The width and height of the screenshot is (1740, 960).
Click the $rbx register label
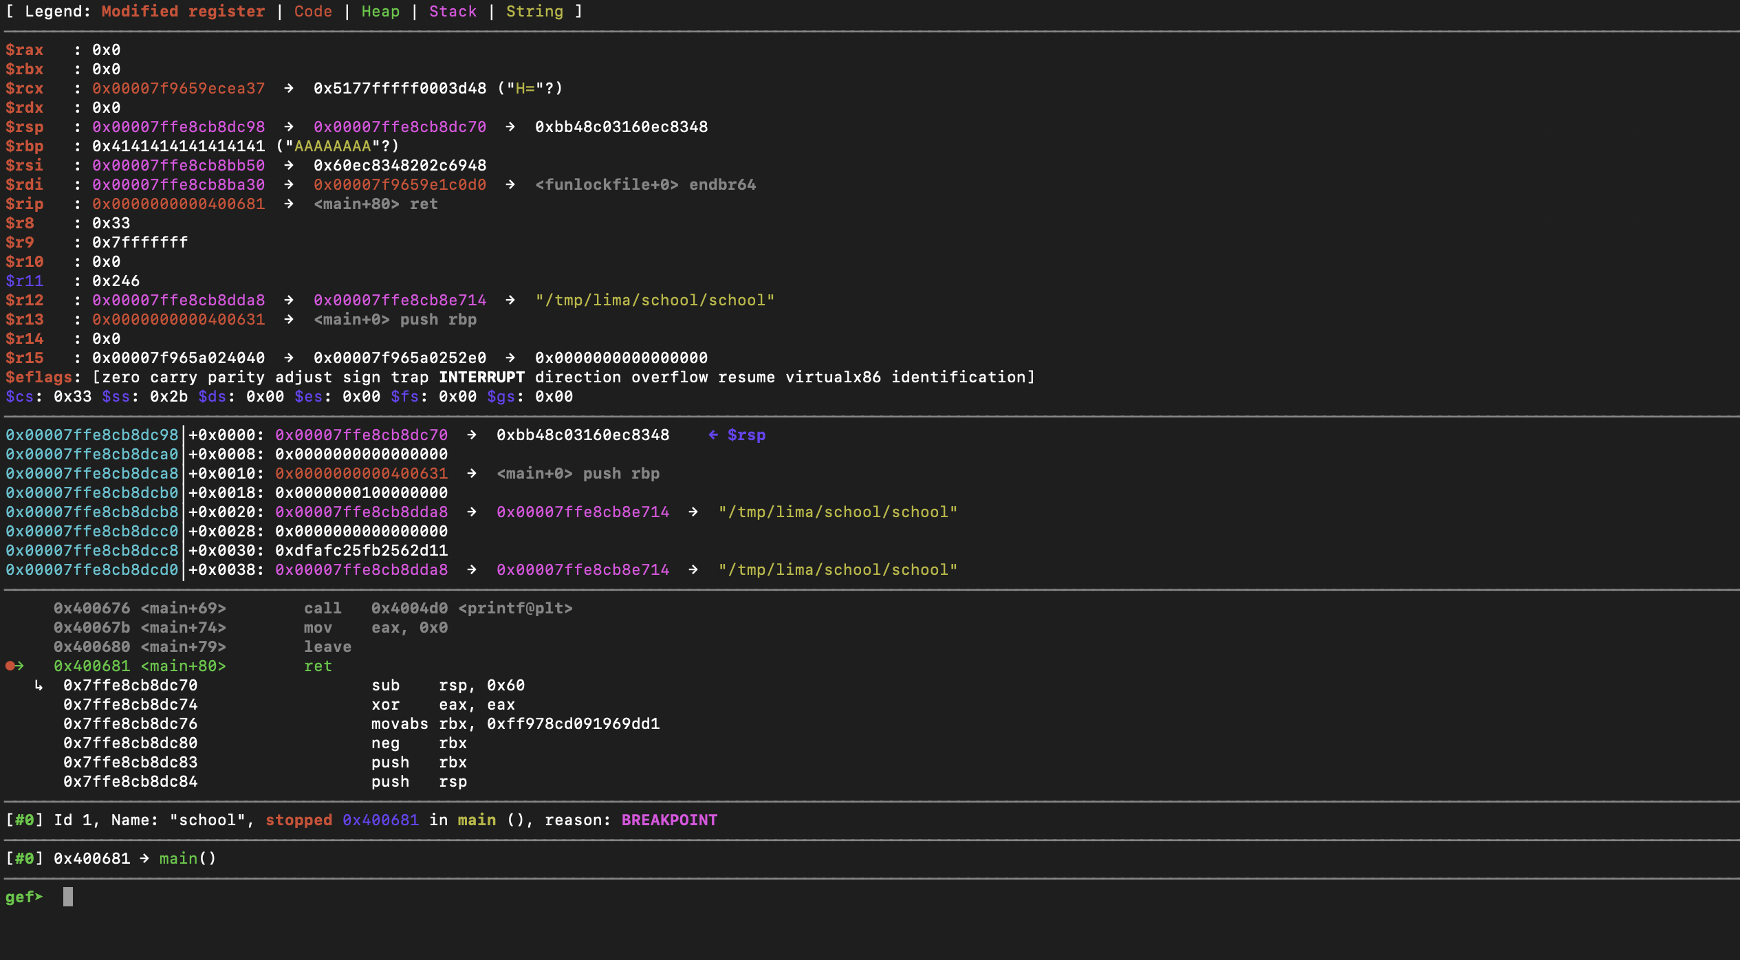click(x=24, y=69)
